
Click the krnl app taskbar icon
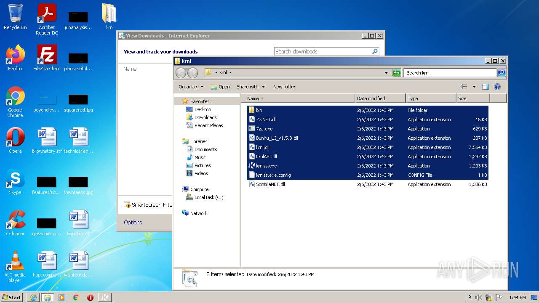[x=104, y=298]
